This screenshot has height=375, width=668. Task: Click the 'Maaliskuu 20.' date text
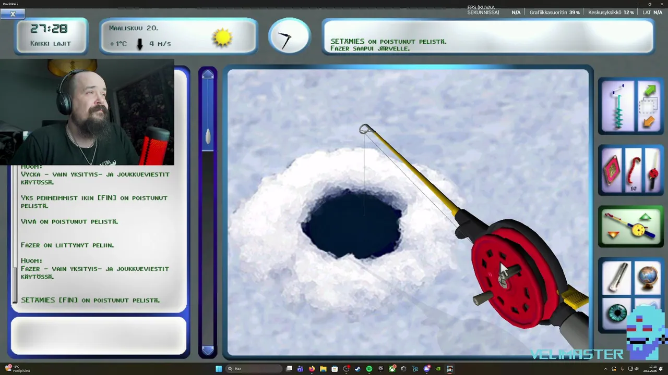134,28
